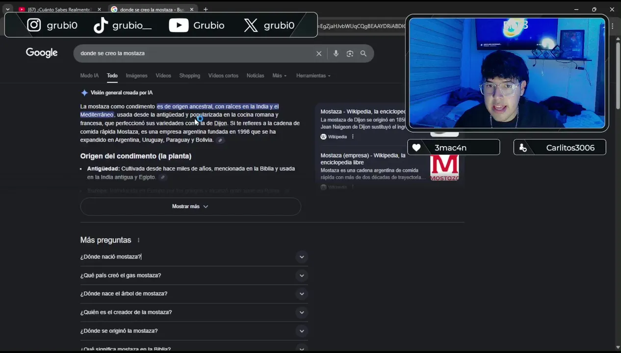Expand the Más dropdown menu
This screenshot has width=621, height=353.
point(280,76)
